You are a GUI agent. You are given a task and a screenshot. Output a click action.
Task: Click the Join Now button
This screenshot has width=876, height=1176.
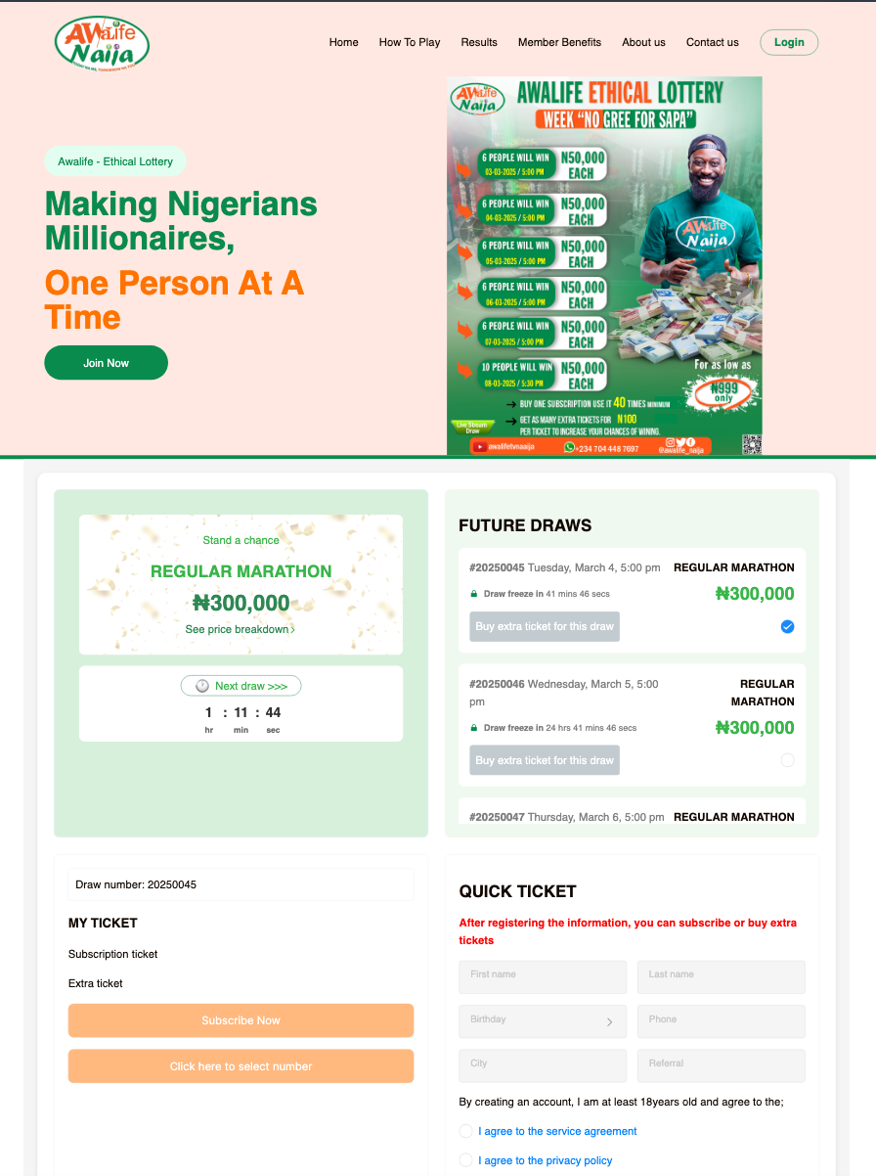point(106,363)
